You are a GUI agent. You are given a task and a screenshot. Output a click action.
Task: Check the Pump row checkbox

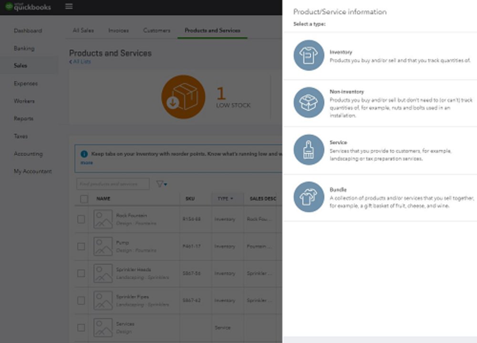[x=81, y=247]
